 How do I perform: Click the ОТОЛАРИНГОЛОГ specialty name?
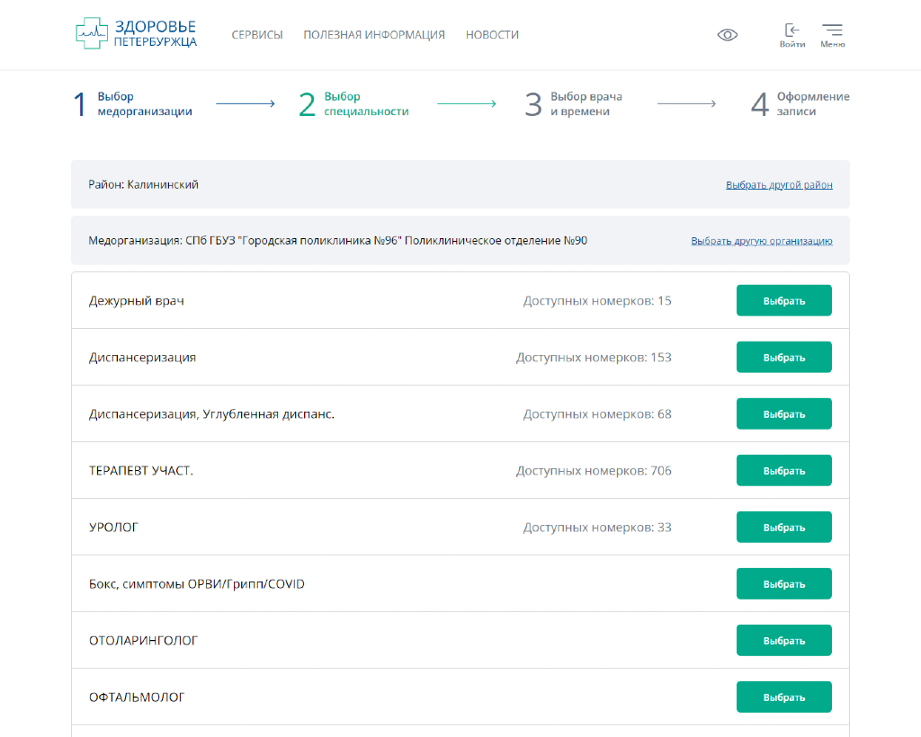tap(143, 641)
